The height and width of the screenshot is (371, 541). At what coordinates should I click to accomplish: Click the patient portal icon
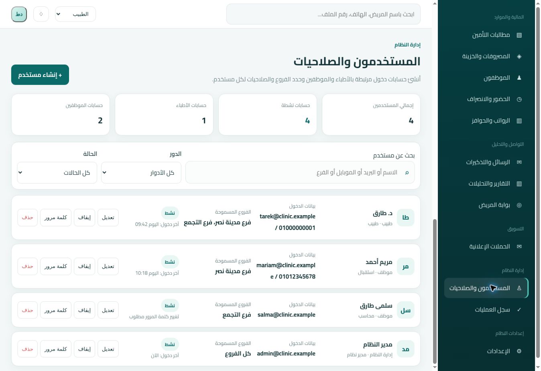point(519,205)
